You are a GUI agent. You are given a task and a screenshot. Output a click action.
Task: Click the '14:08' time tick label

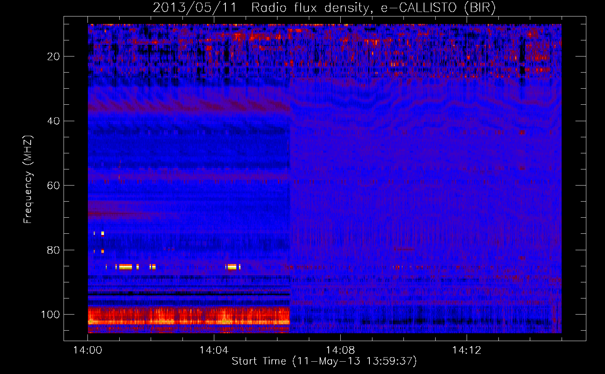pos(340,350)
